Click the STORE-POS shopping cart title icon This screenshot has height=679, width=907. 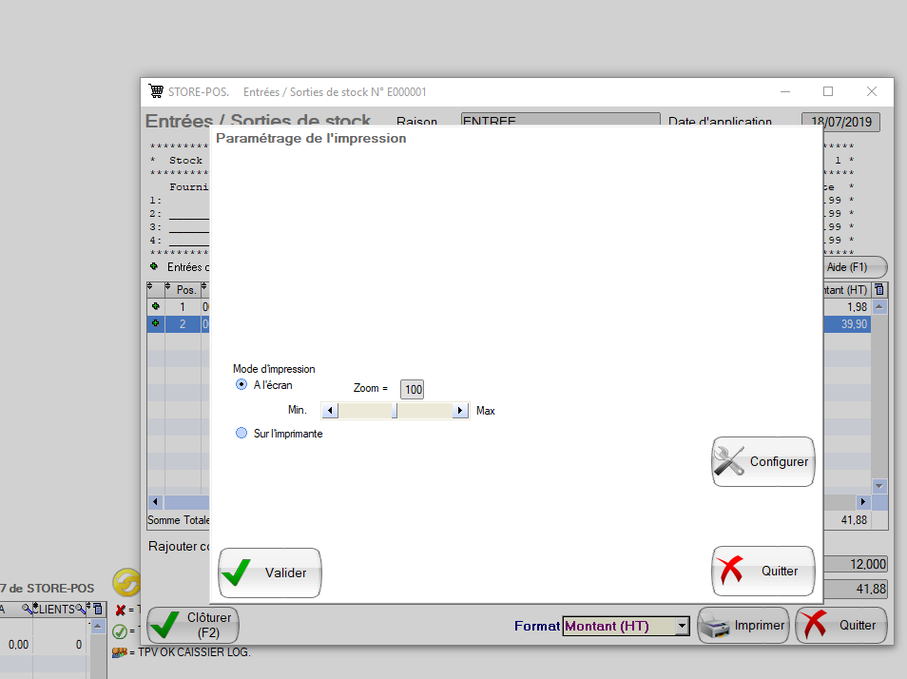[156, 91]
